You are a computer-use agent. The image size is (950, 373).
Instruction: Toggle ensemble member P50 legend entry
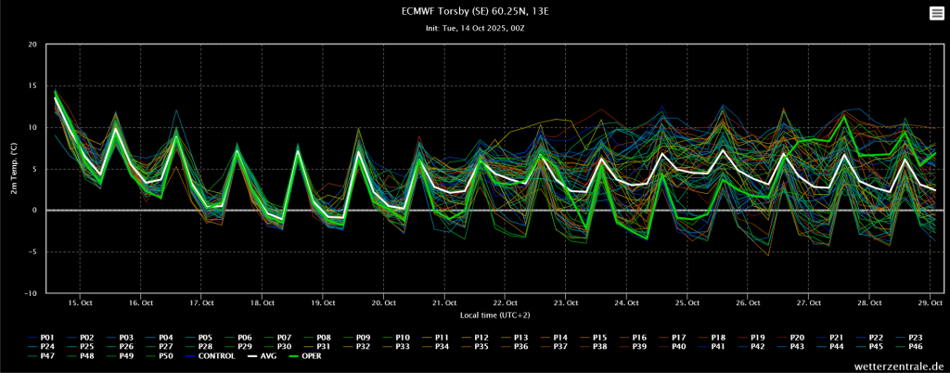(159, 356)
